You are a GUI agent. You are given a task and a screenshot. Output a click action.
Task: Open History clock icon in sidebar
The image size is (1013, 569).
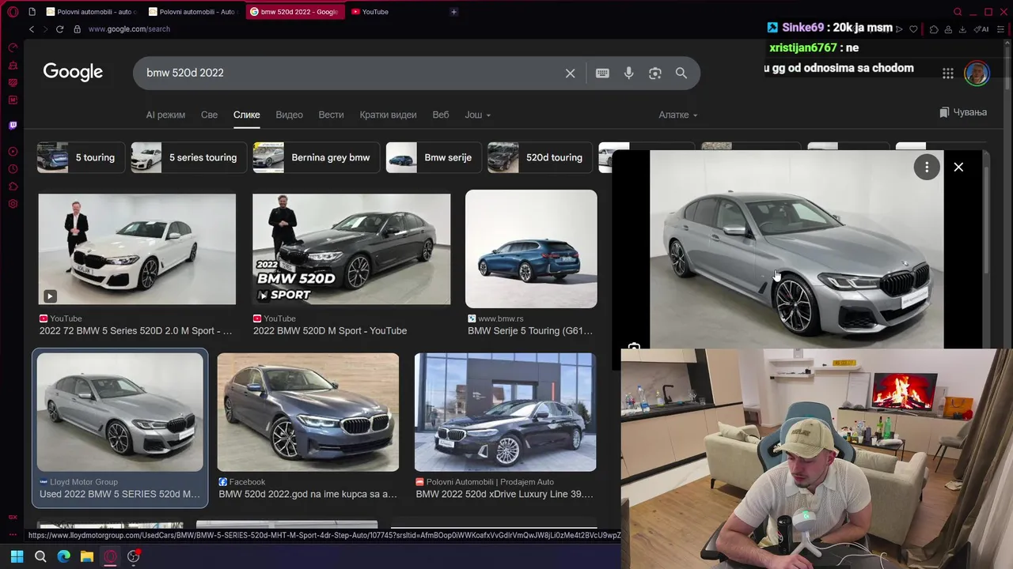(x=13, y=169)
